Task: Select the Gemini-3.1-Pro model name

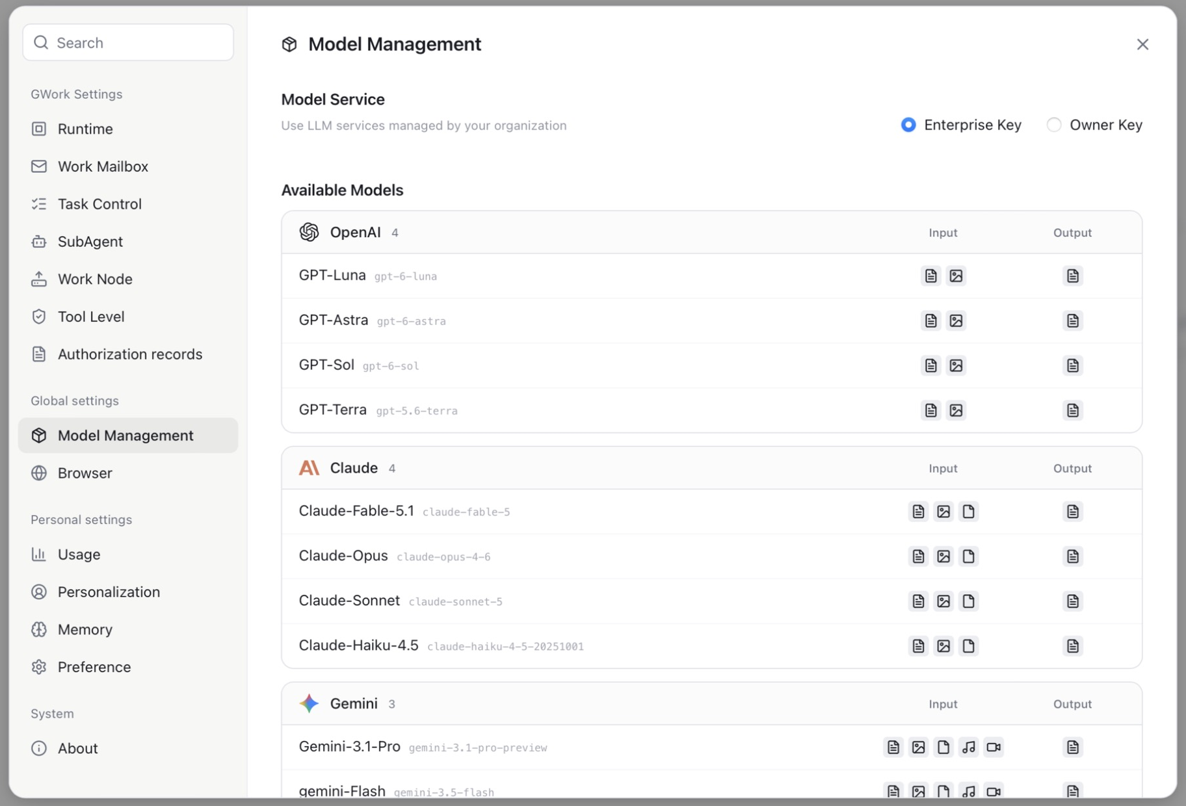Action: click(x=349, y=747)
